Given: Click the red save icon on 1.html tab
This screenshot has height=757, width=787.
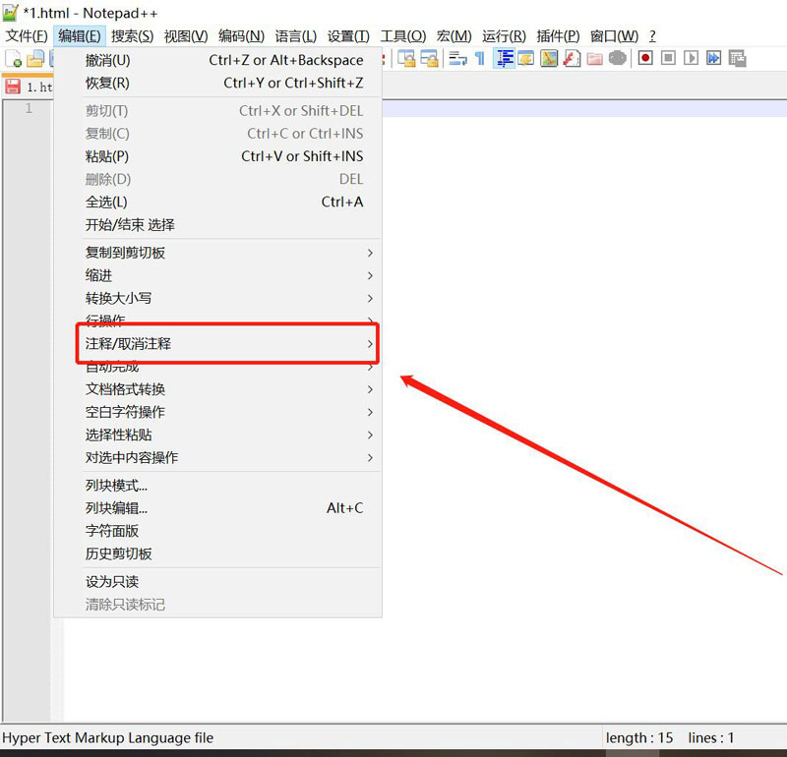Looking at the screenshot, I should click(x=13, y=87).
